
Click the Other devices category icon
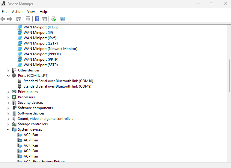14,70
